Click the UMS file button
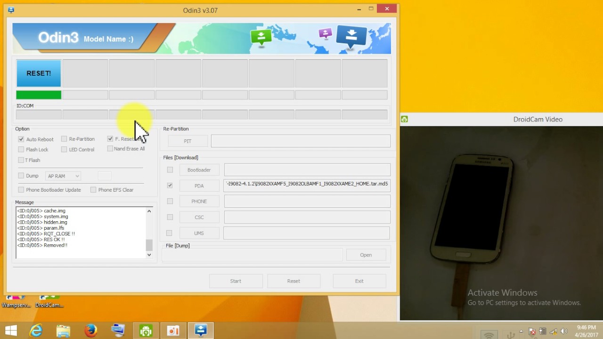 (x=199, y=233)
